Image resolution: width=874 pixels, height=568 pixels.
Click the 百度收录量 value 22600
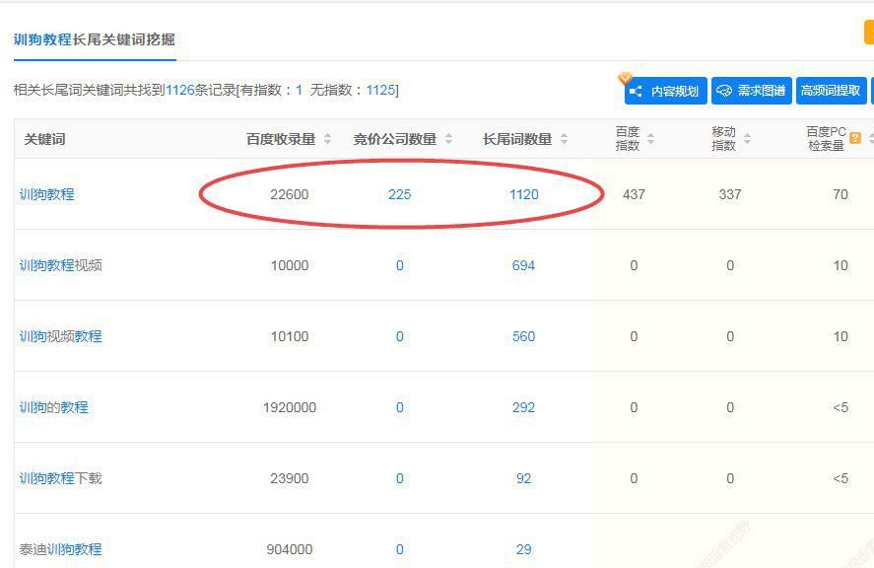click(290, 194)
